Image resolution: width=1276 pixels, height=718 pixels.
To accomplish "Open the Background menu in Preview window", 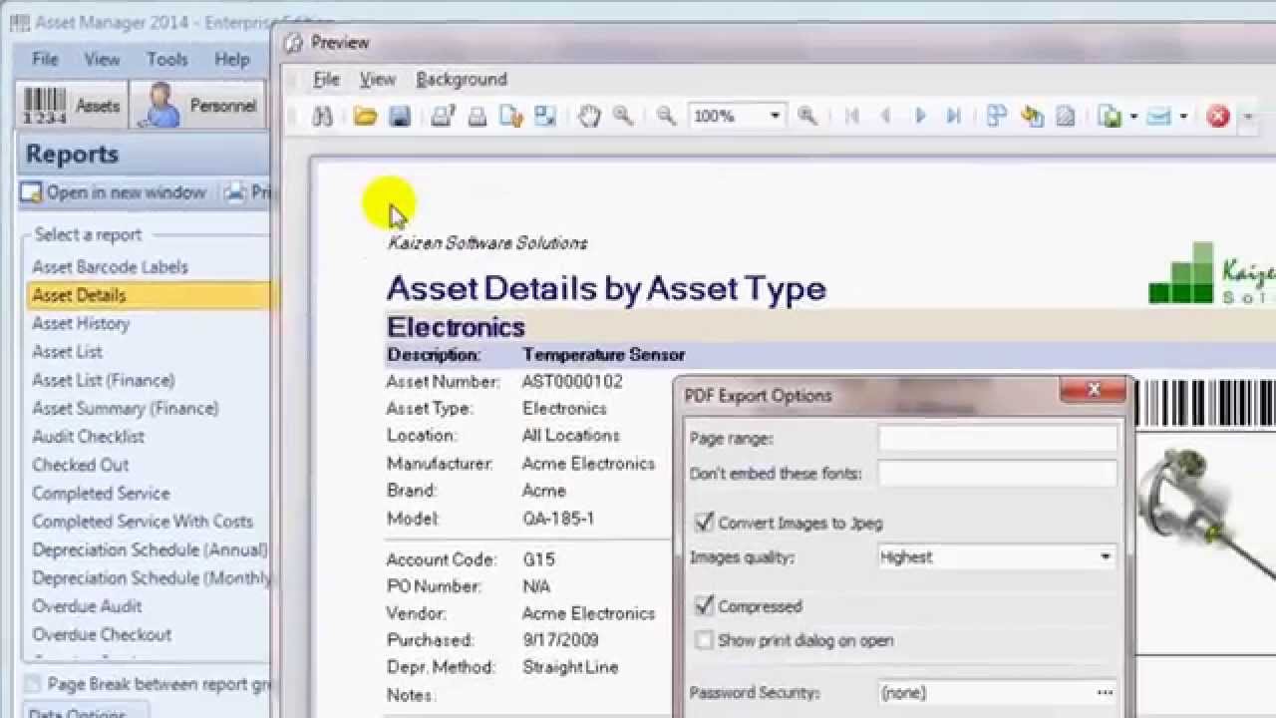I will 462,79.
